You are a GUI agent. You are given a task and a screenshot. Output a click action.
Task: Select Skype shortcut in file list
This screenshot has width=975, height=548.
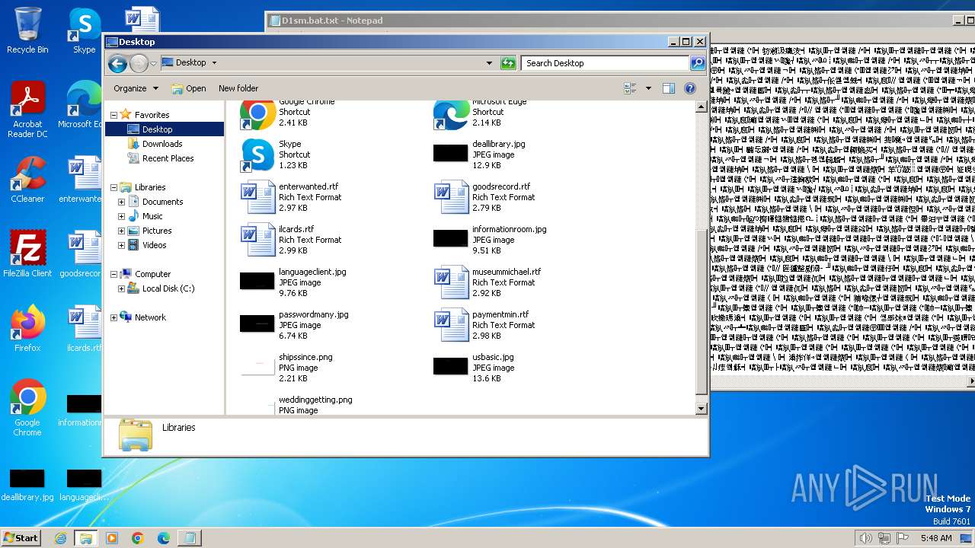coord(289,155)
